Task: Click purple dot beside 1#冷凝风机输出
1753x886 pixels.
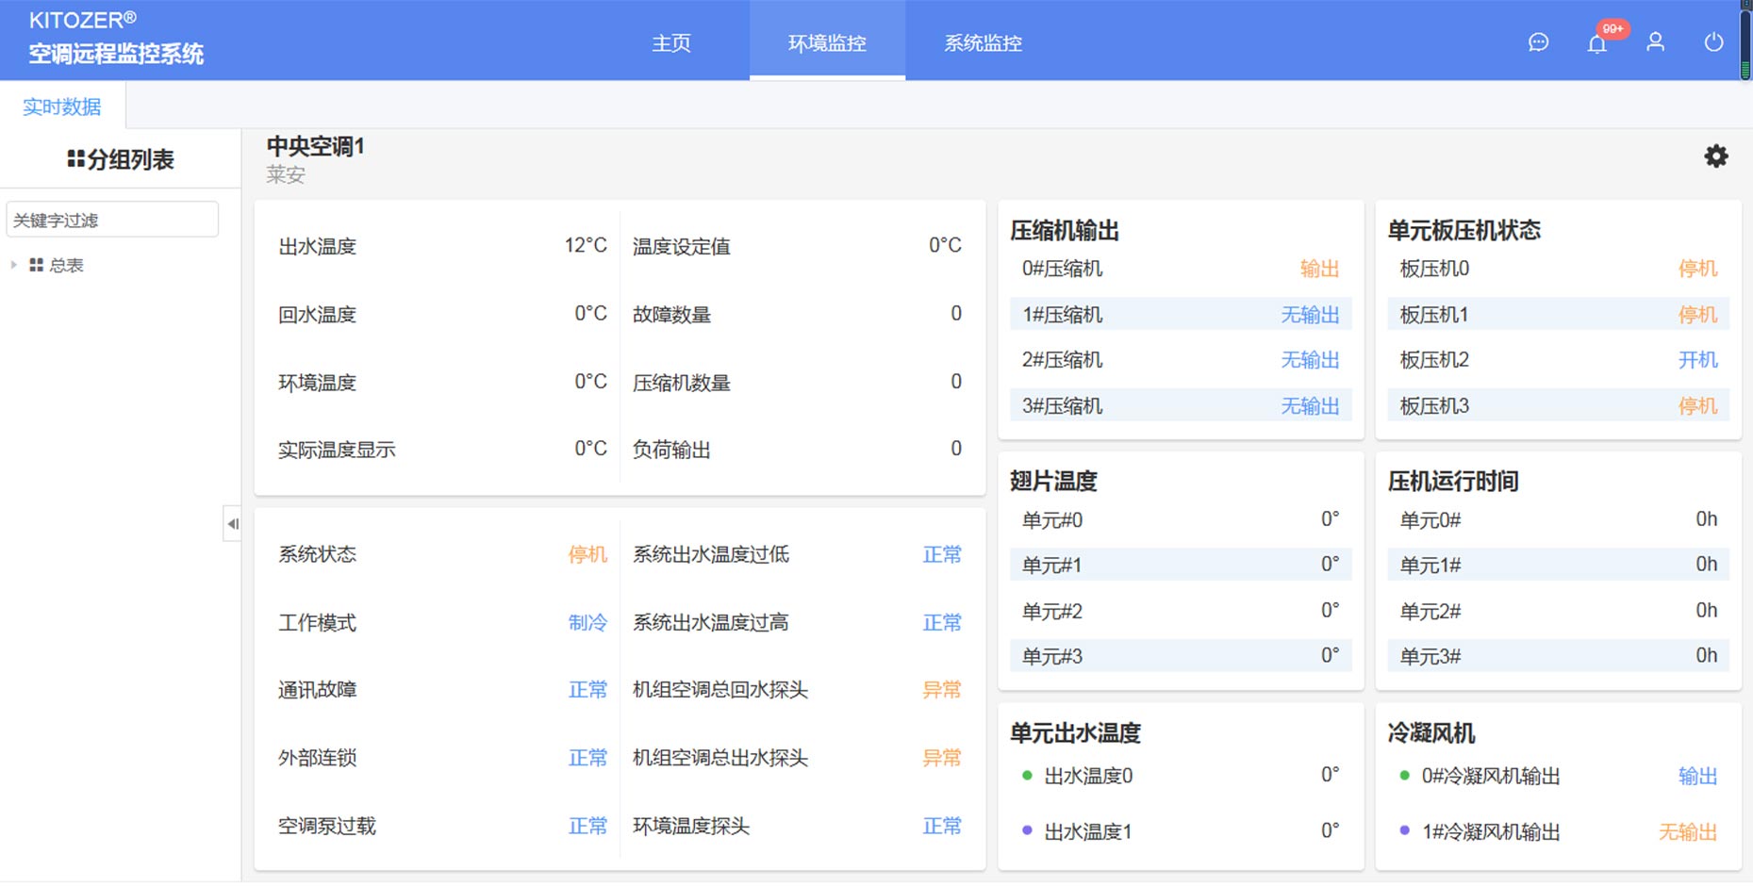Action: tap(1404, 831)
